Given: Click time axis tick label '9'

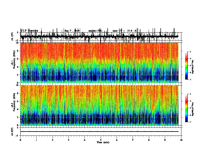Looking at the screenshot, I should (165, 140).
